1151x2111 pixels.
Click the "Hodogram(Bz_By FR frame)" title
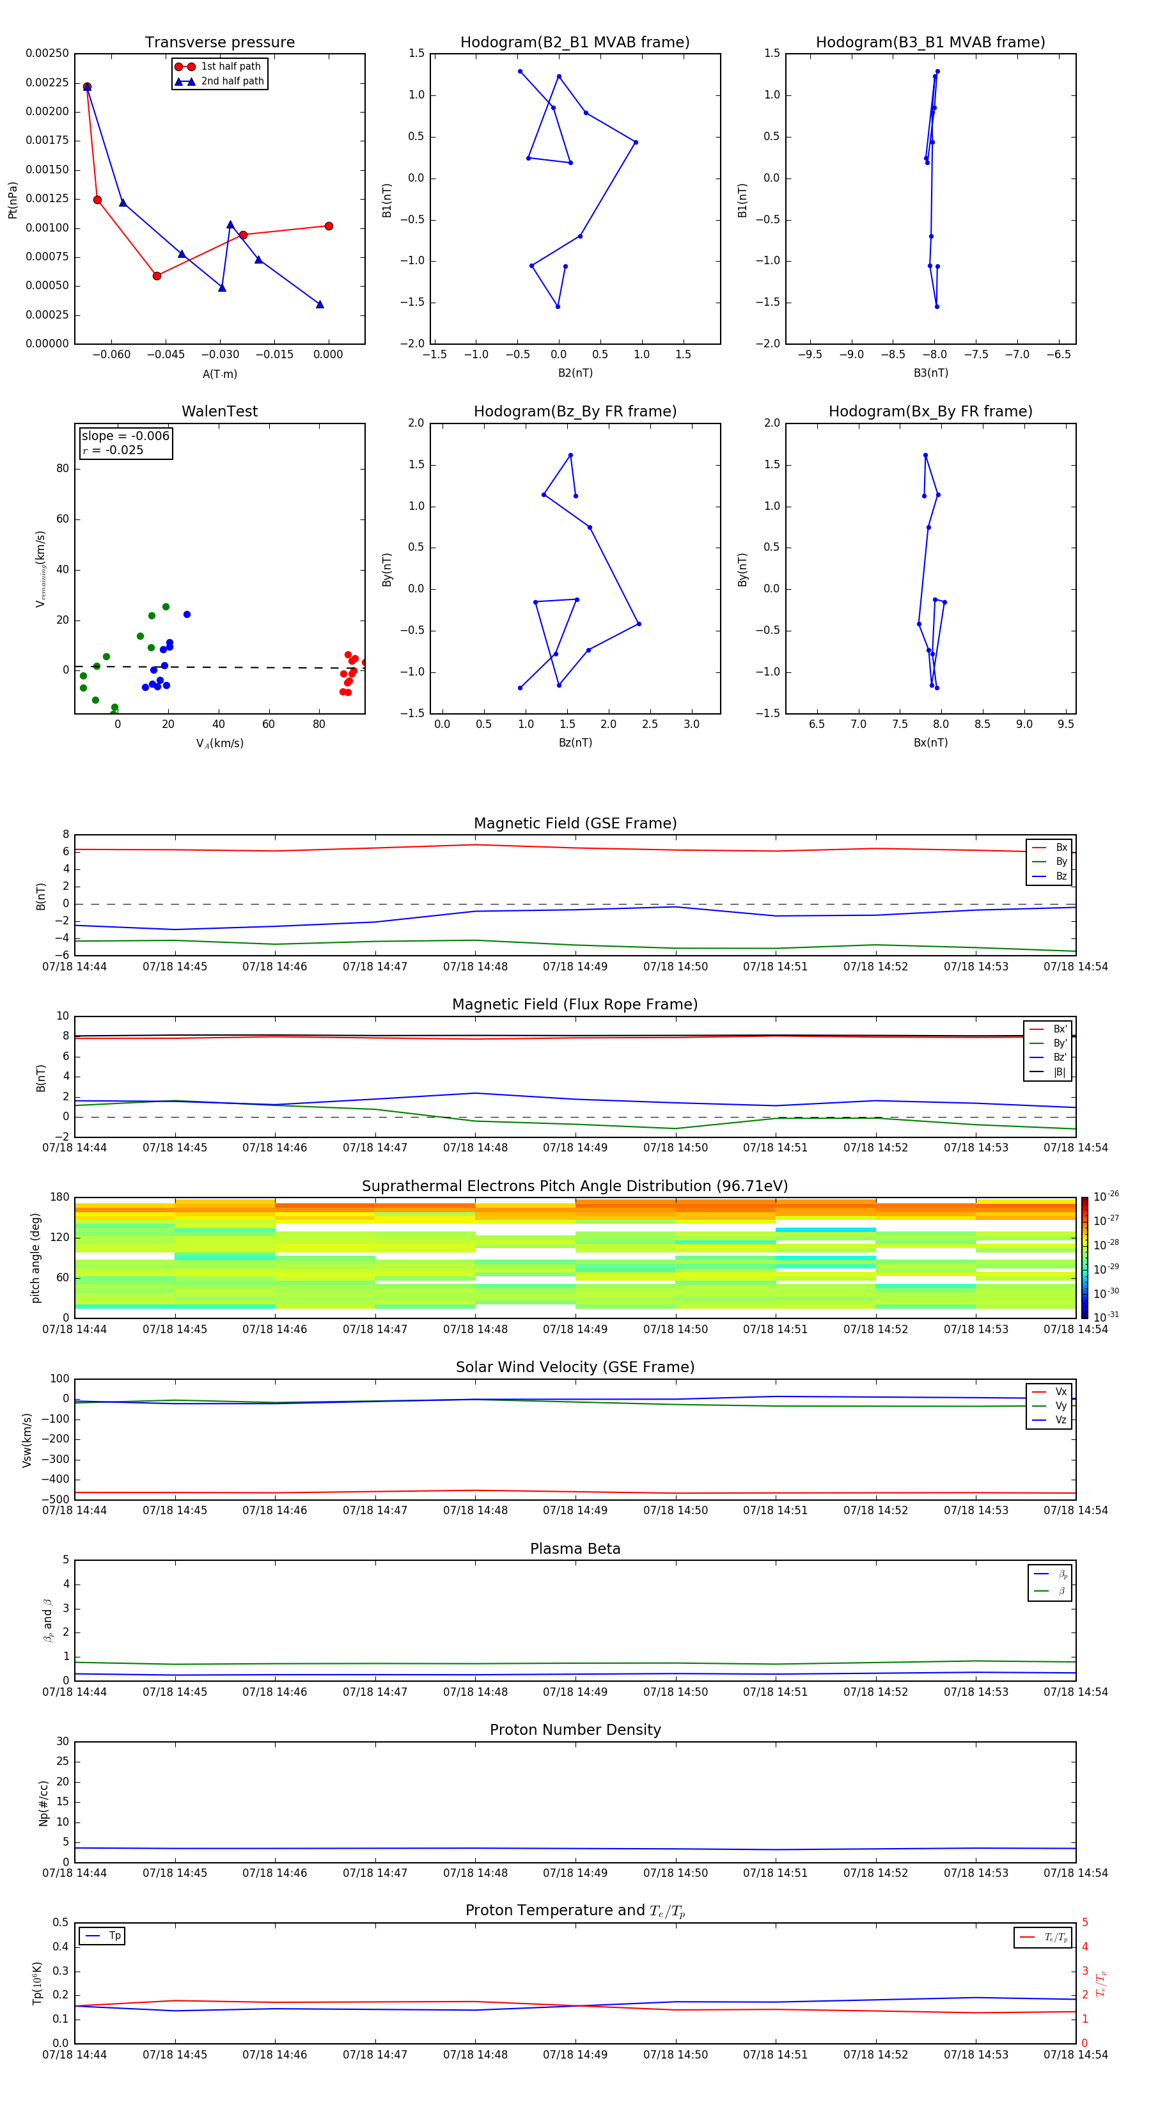575,411
